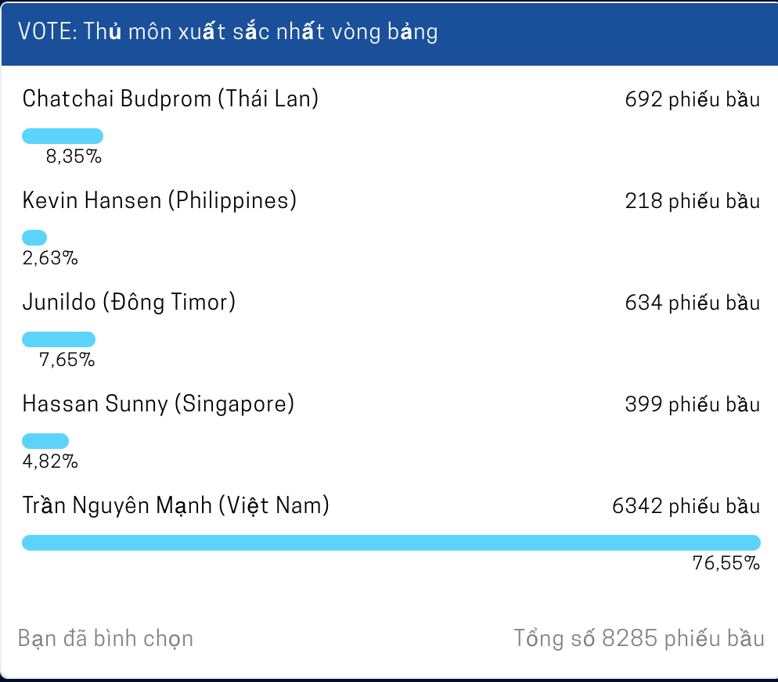This screenshot has width=778, height=682.
Task: Click the 692 phiếu bầu vote count
Action: (x=692, y=99)
